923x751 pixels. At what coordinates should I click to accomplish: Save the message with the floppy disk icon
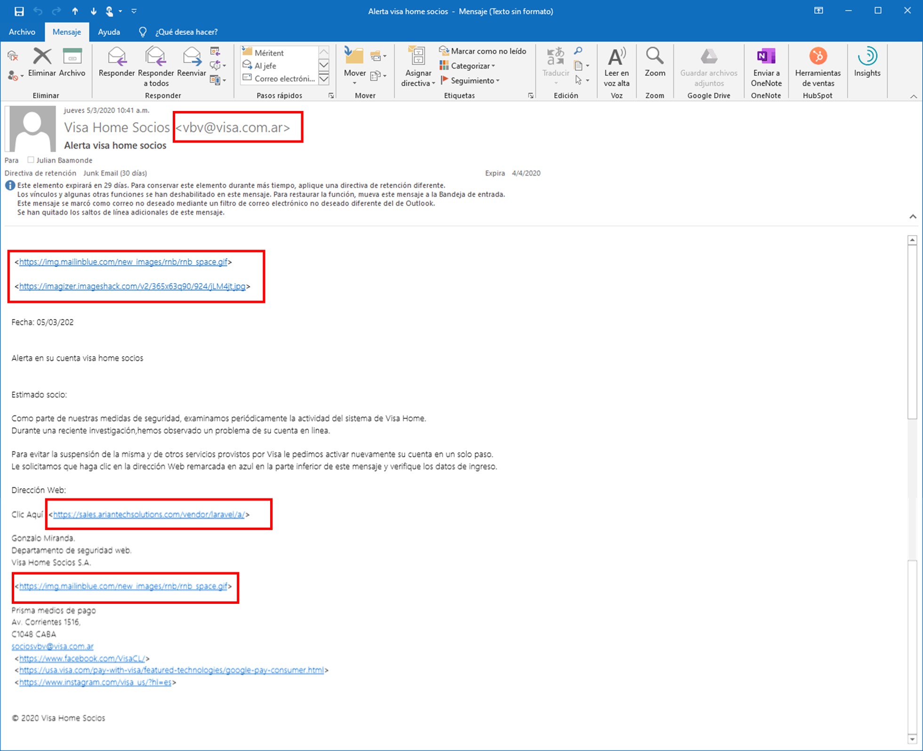click(19, 11)
